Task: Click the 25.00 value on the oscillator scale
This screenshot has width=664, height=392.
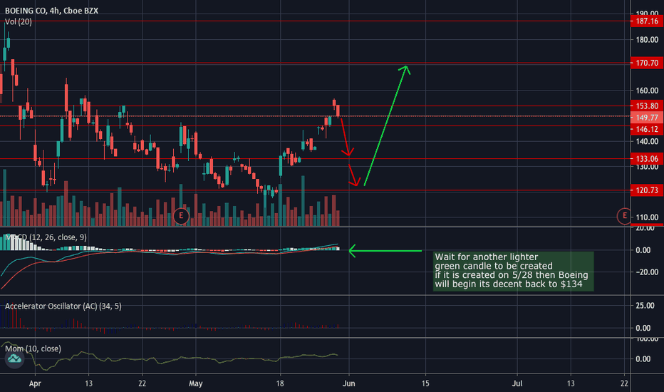Action: tap(645, 306)
